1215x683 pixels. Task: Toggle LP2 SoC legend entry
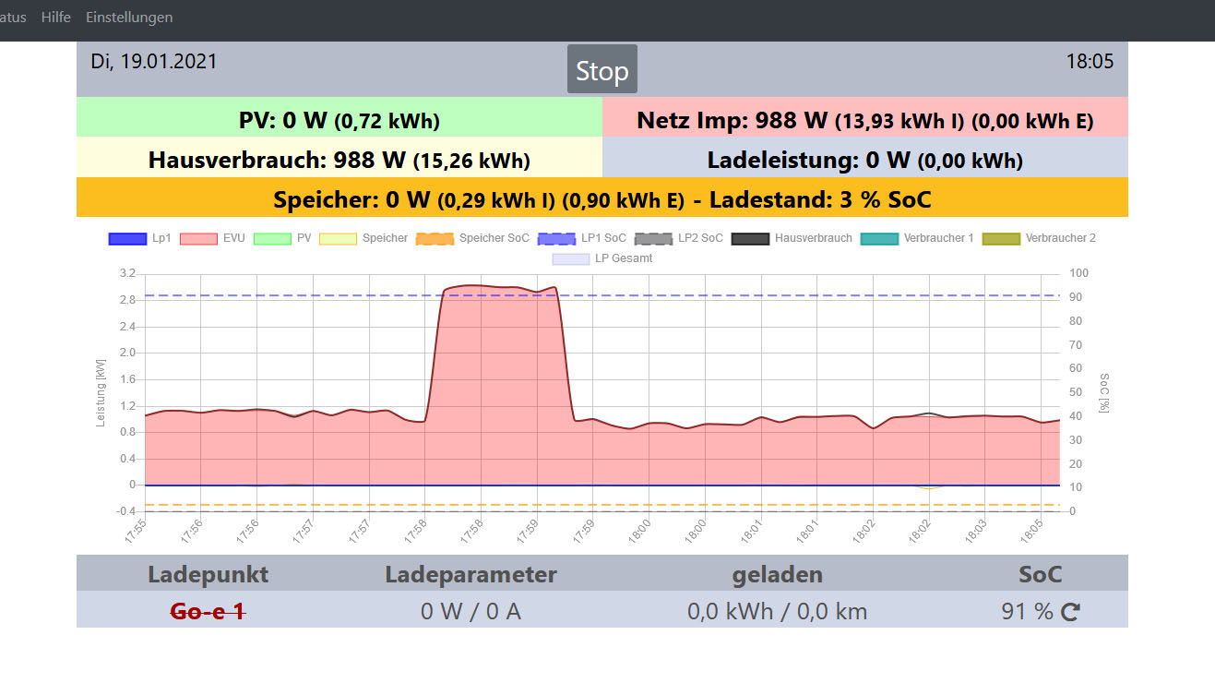click(679, 238)
